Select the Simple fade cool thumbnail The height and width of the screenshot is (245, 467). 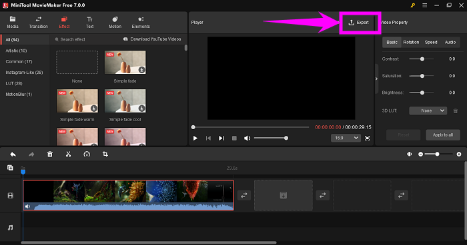click(x=125, y=101)
